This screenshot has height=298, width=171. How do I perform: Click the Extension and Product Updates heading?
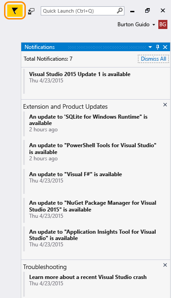tap(65, 106)
